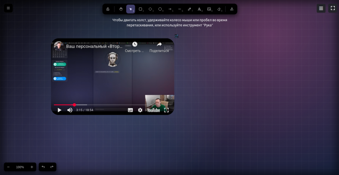The height and width of the screenshot is (175, 339).
Task: Select the Hand panning tool
Action: [x=121, y=9]
